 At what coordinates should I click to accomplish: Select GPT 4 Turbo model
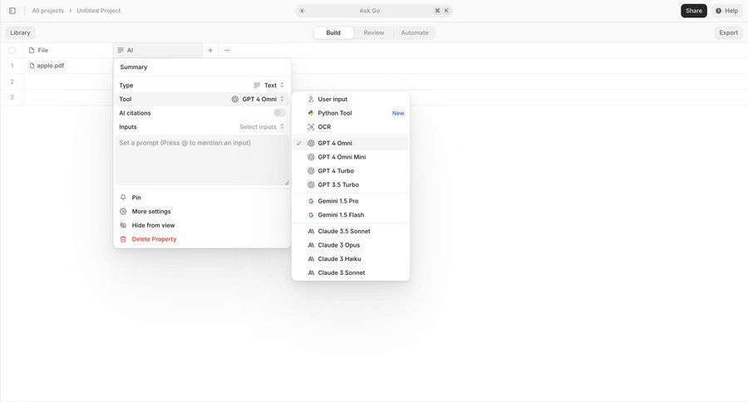[x=351, y=171]
